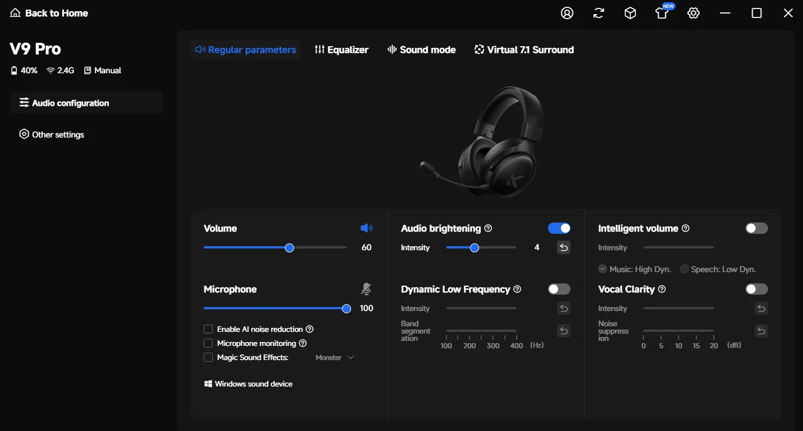Reset Audio brightening intensity with undo icon
Image resolution: width=803 pixels, height=431 pixels.
[564, 247]
